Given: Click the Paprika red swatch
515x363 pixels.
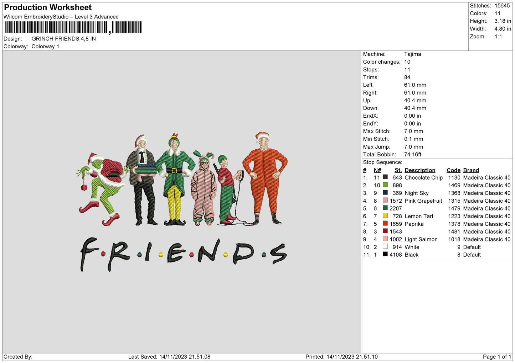Looking at the screenshot, I should 385,223.
